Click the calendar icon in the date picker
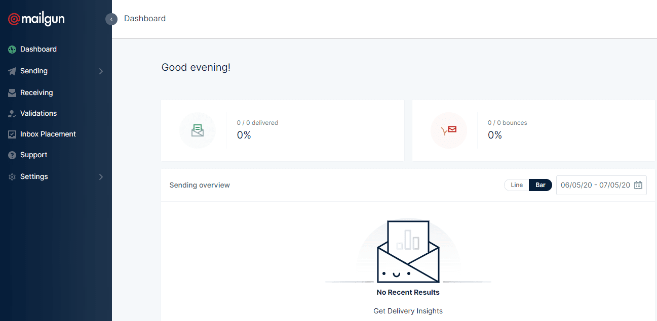657x321 pixels. click(x=638, y=185)
